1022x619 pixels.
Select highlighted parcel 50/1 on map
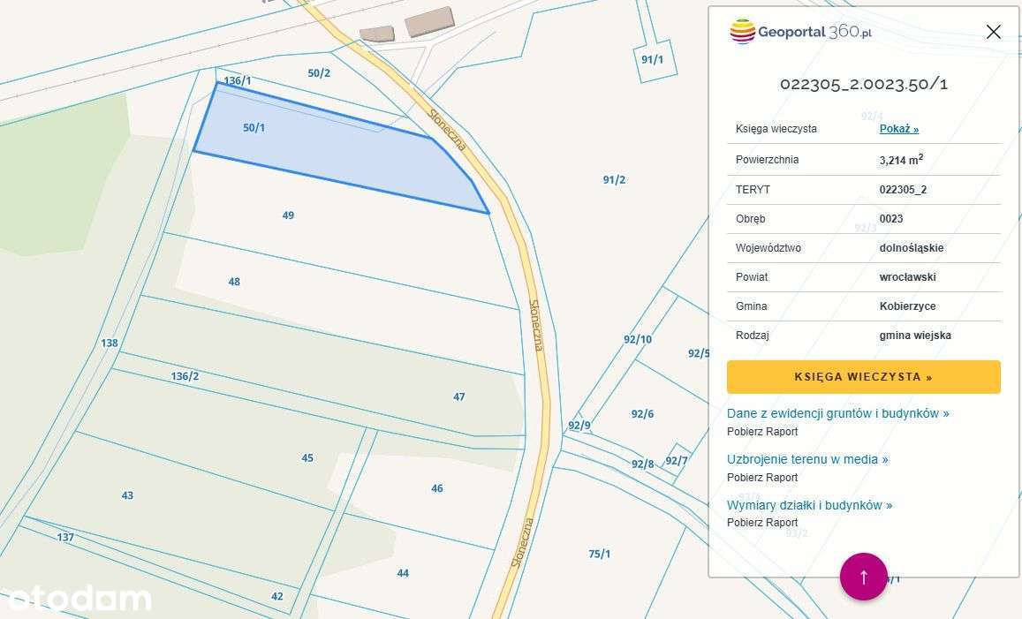(339, 150)
